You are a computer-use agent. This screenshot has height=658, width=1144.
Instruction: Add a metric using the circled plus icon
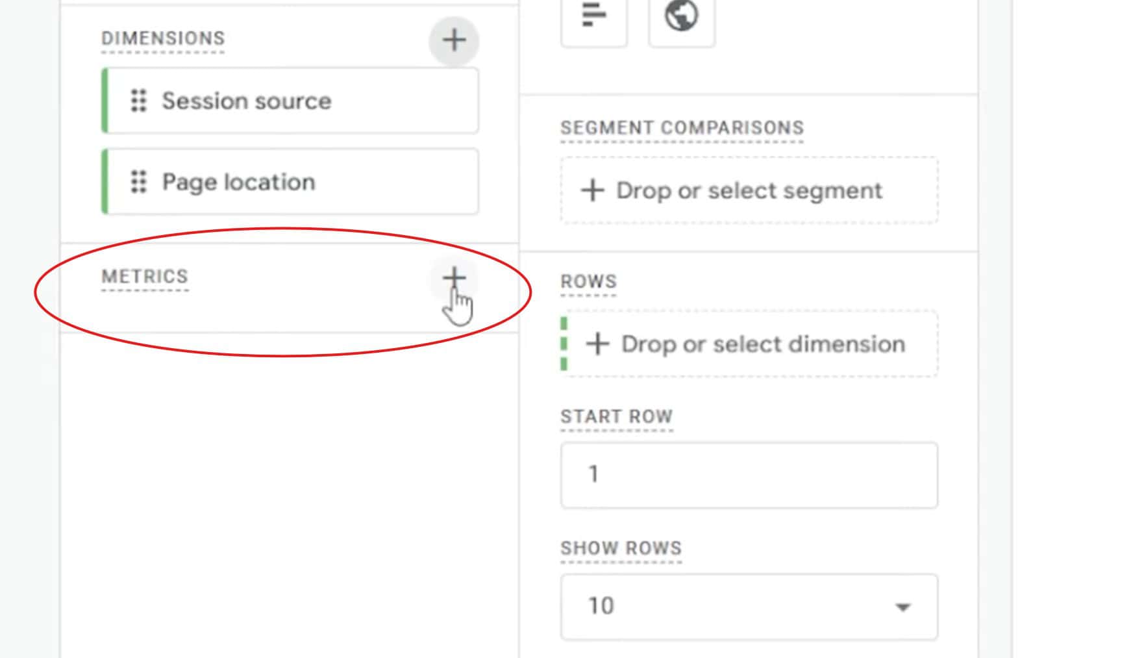(x=454, y=277)
